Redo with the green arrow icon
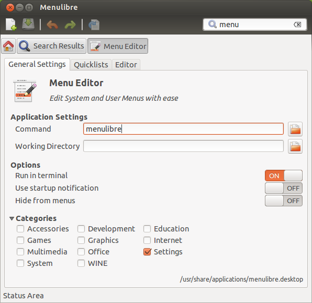The height and width of the screenshot is (303, 312). pos(70,25)
